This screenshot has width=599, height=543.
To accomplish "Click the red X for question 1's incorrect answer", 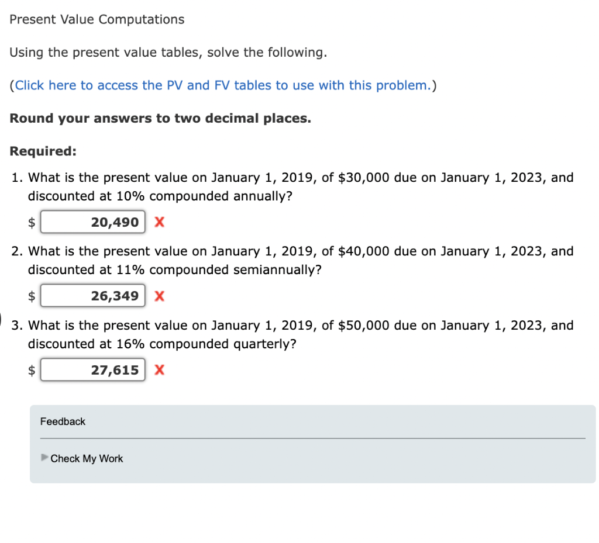I will pyautogui.click(x=159, y=222).
